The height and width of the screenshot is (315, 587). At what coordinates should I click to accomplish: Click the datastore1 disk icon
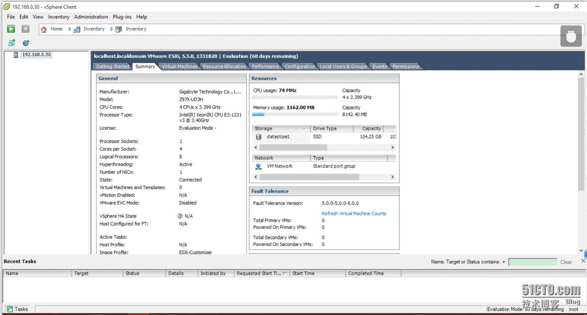(x=258, y=137)
